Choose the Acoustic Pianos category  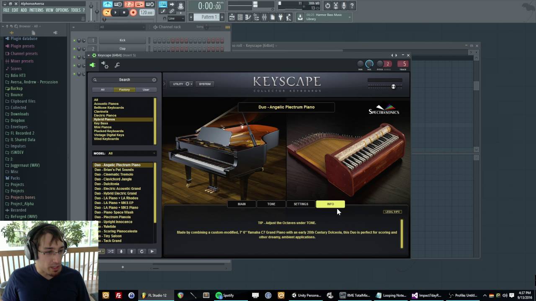coord(106,104)
